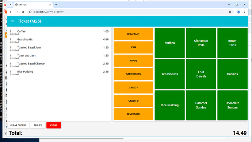
Task: Close the PM-POS tab
Action: coord(50,5)
